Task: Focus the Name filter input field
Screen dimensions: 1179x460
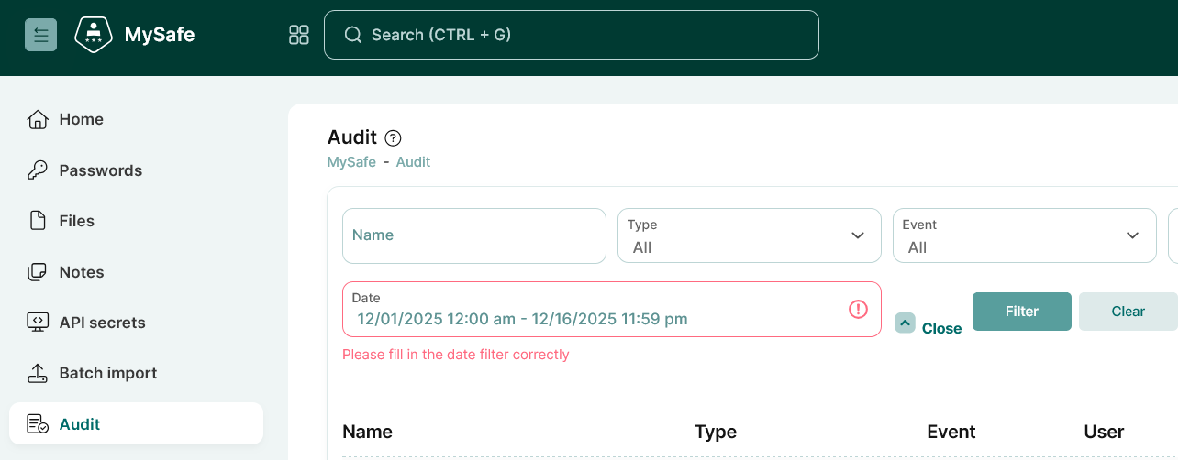Action: [x=473, y=235]
